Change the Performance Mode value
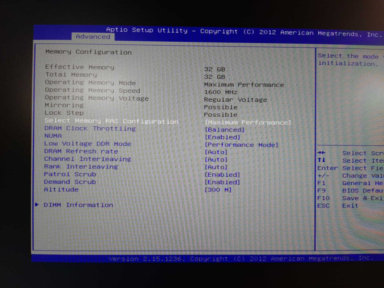Screen dimensions: 384x288 tap(241, 145)
